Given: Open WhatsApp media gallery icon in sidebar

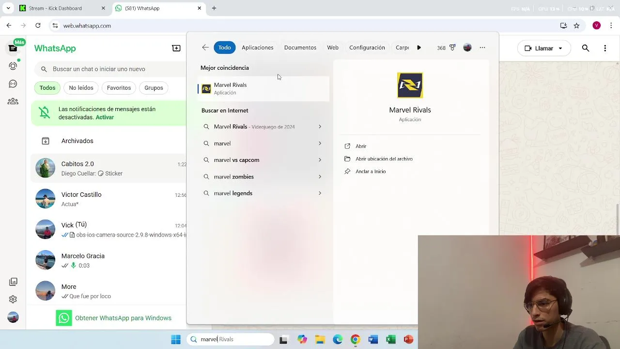Looking at the screenshot, I should click(x=13, y=282).
